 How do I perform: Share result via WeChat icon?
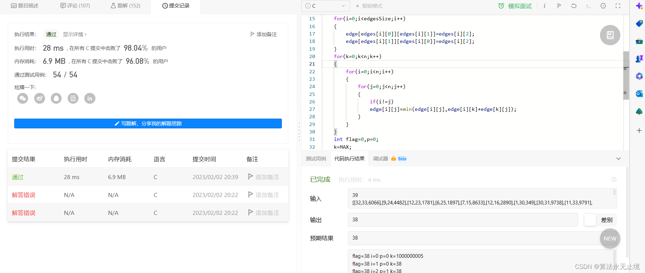click(x=23, y=98)
